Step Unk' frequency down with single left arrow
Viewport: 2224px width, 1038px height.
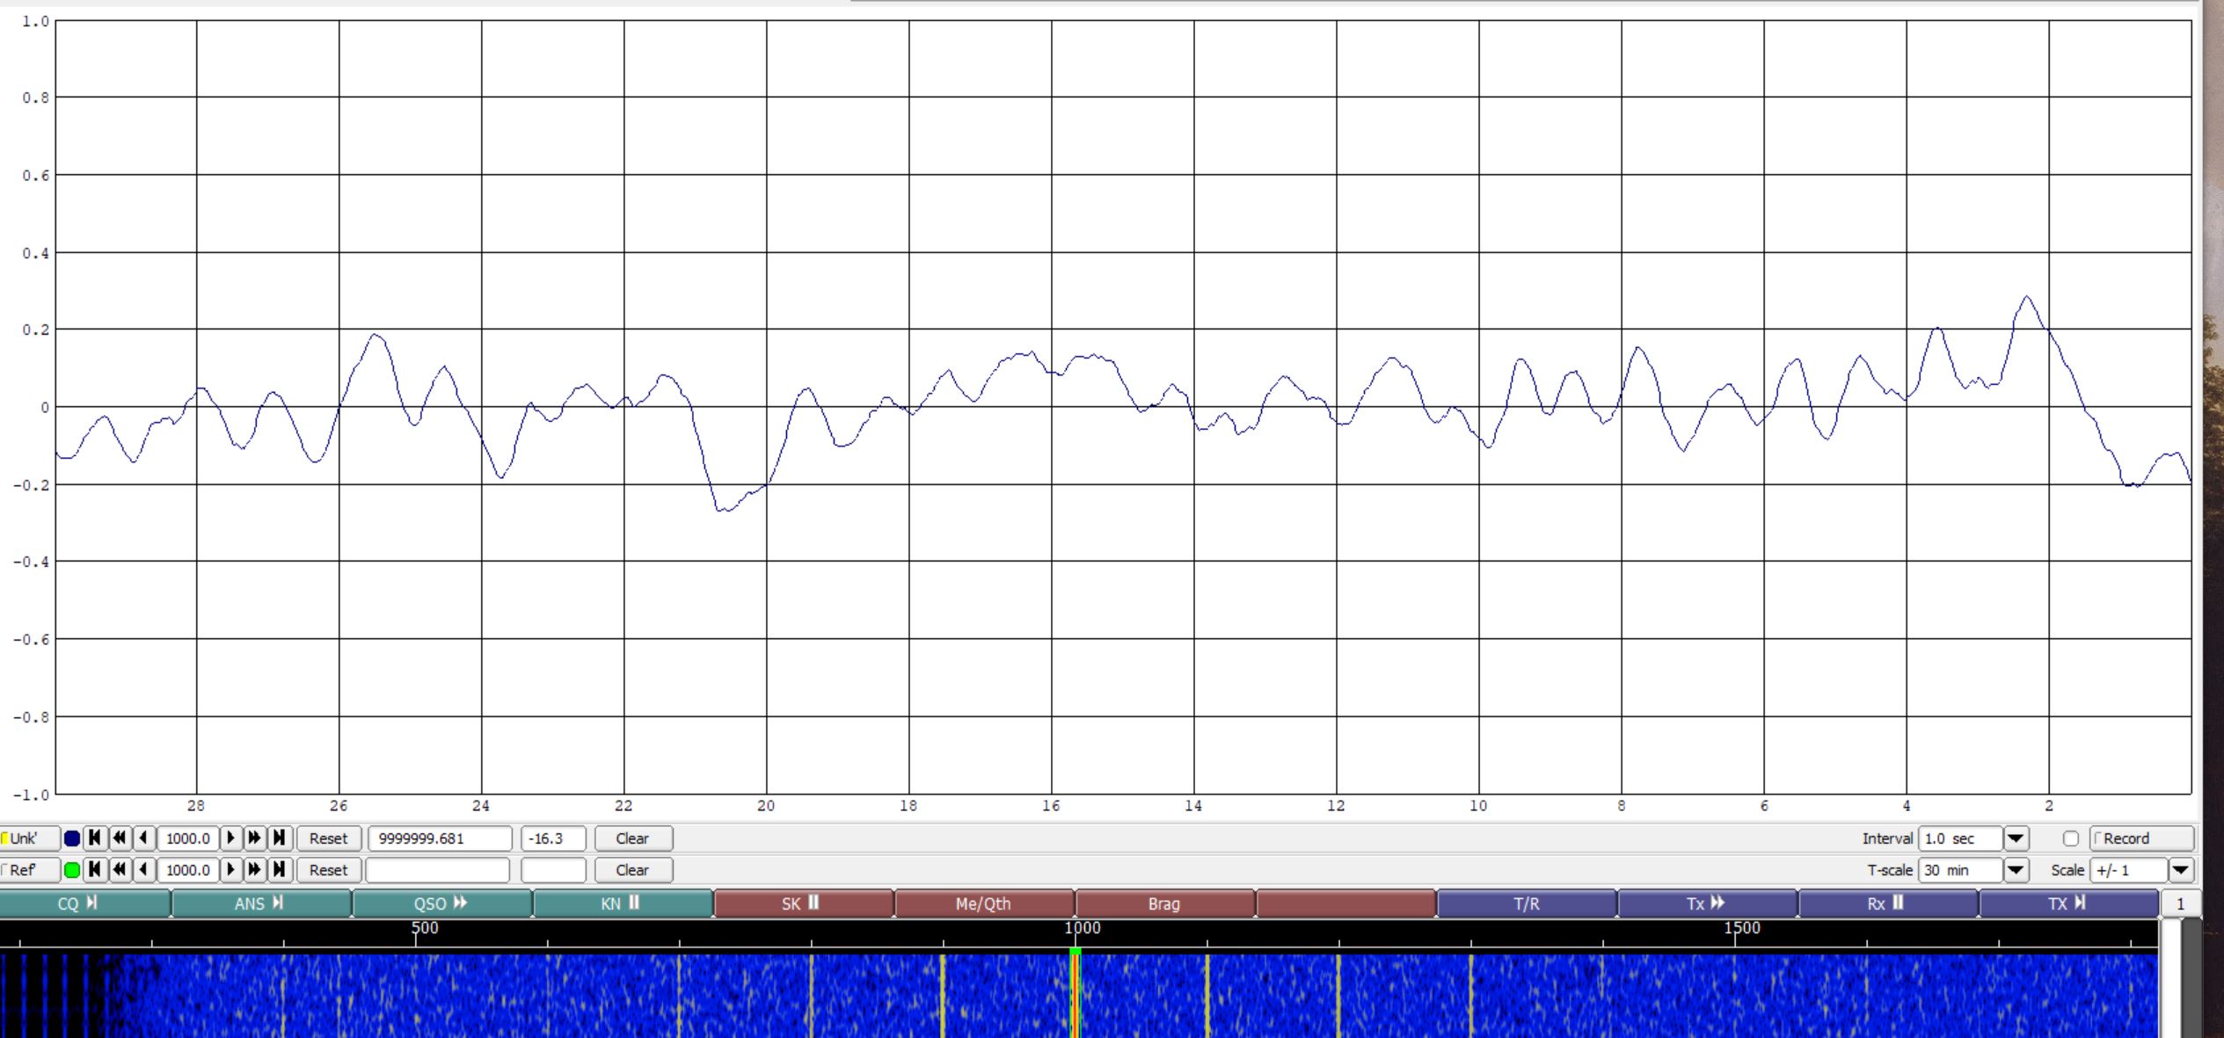[143, 838]
